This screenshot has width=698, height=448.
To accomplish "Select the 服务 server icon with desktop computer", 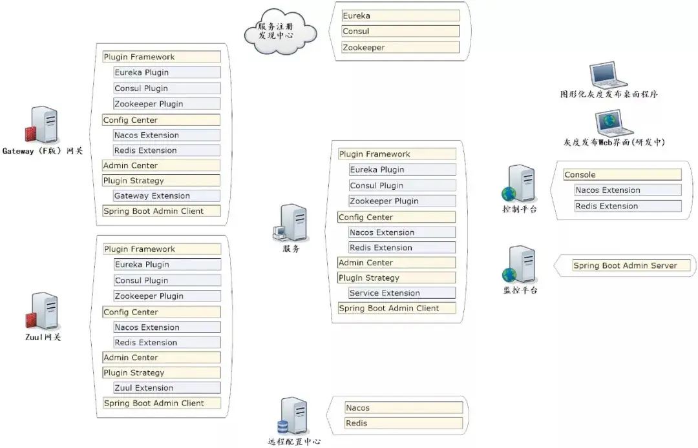I will pyautogui.click(x=290, y=223).
